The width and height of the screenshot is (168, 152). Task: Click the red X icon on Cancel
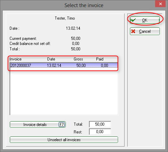133,31
